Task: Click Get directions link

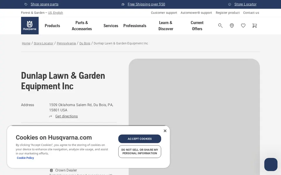Action: pyautogui.click(x=66, y=116)
